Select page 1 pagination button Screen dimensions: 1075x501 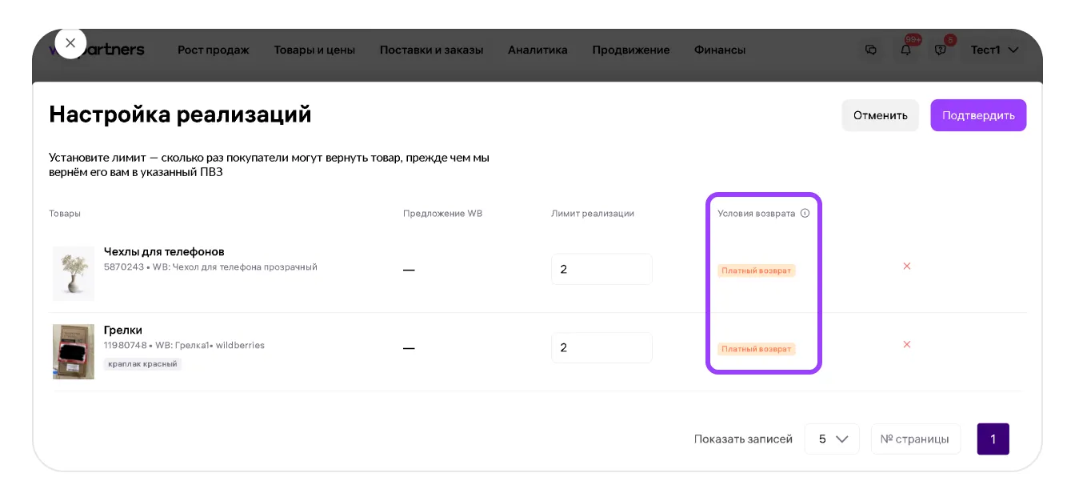[993, 439]
